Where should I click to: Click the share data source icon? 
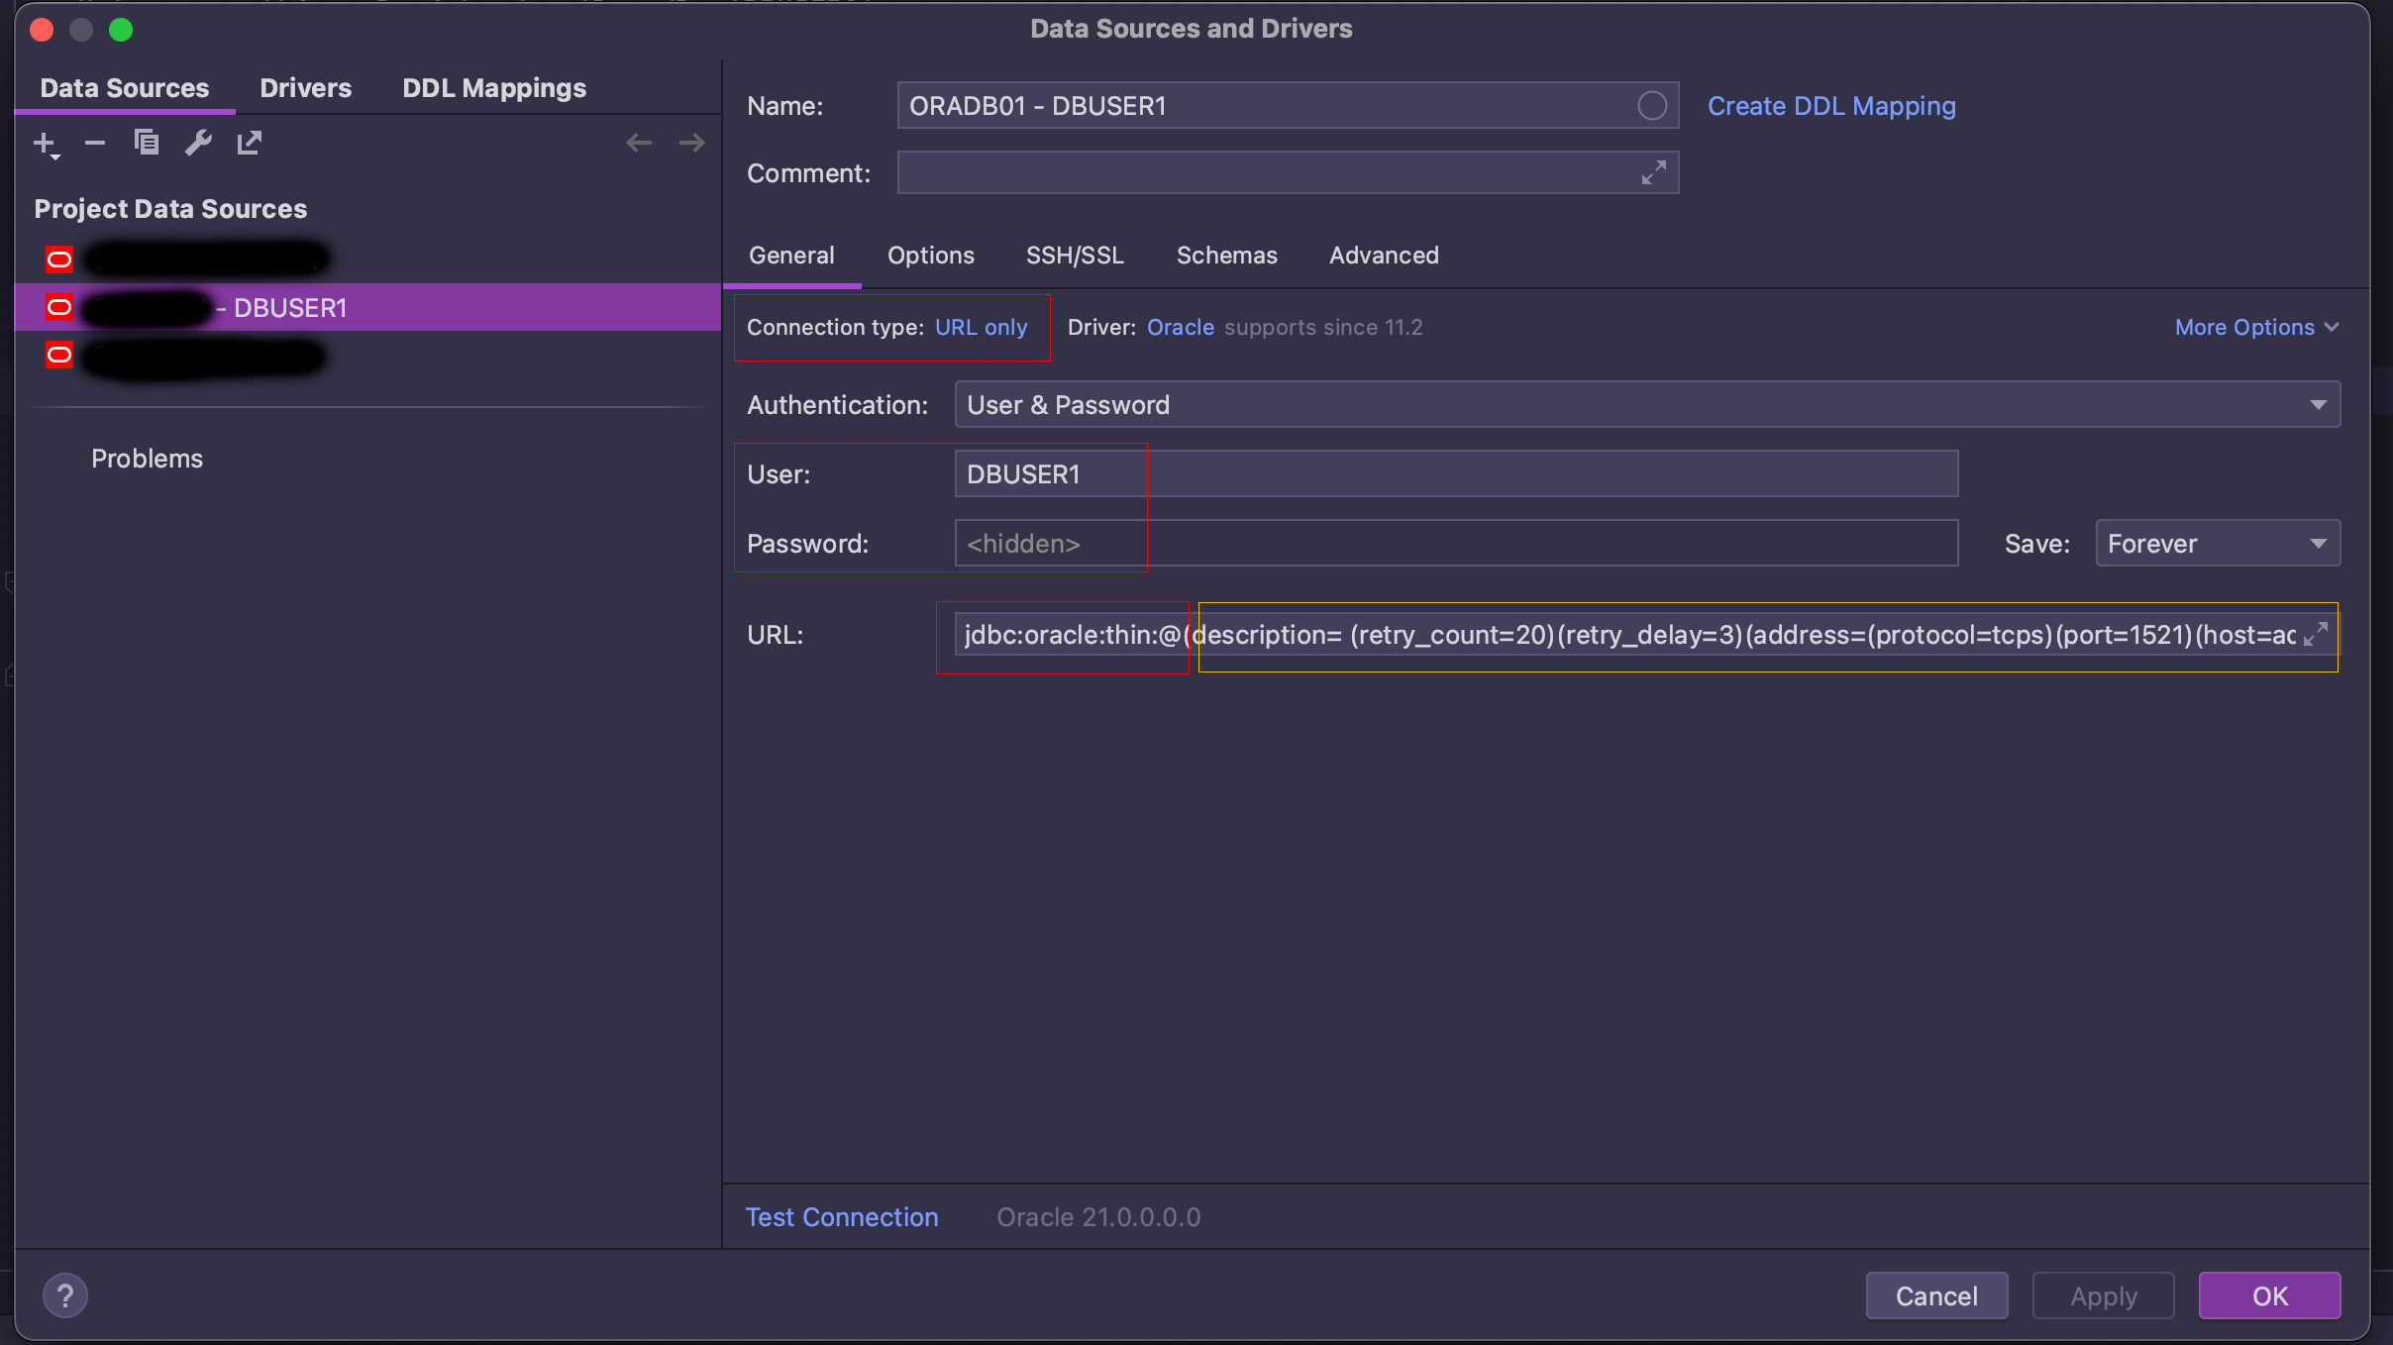pos(250,142)
